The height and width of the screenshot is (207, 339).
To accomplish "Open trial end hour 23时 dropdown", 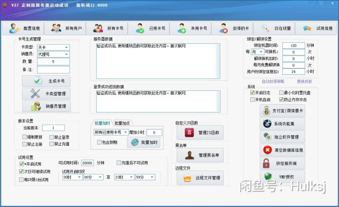I will 124,177.
